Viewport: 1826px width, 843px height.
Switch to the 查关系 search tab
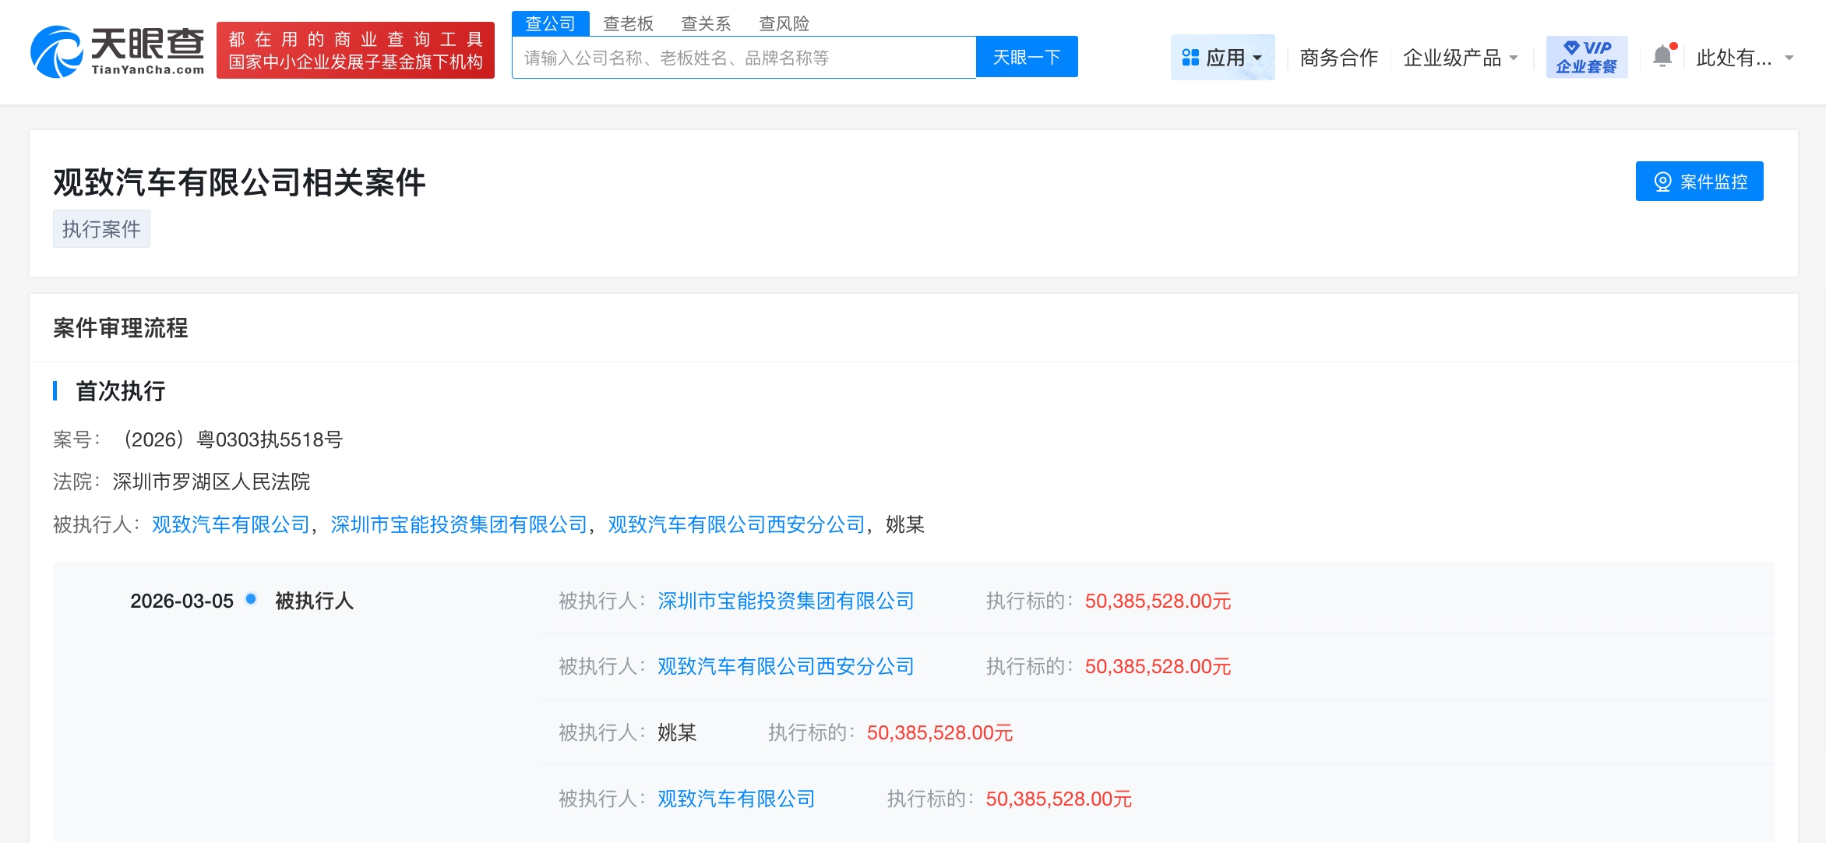coord(706,24)
